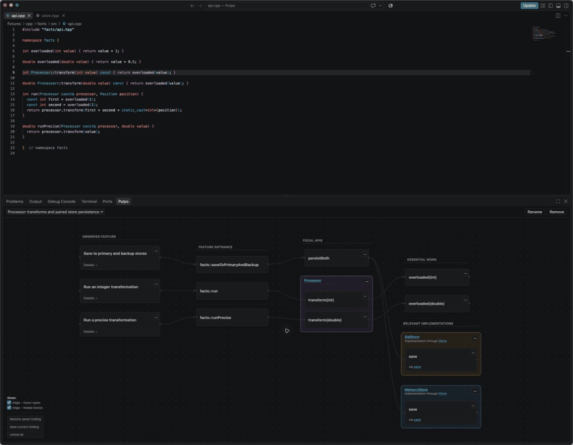The height and width of the screenshot is (445, 573).
Task: Click the Remove button
Action: (557, 212)
